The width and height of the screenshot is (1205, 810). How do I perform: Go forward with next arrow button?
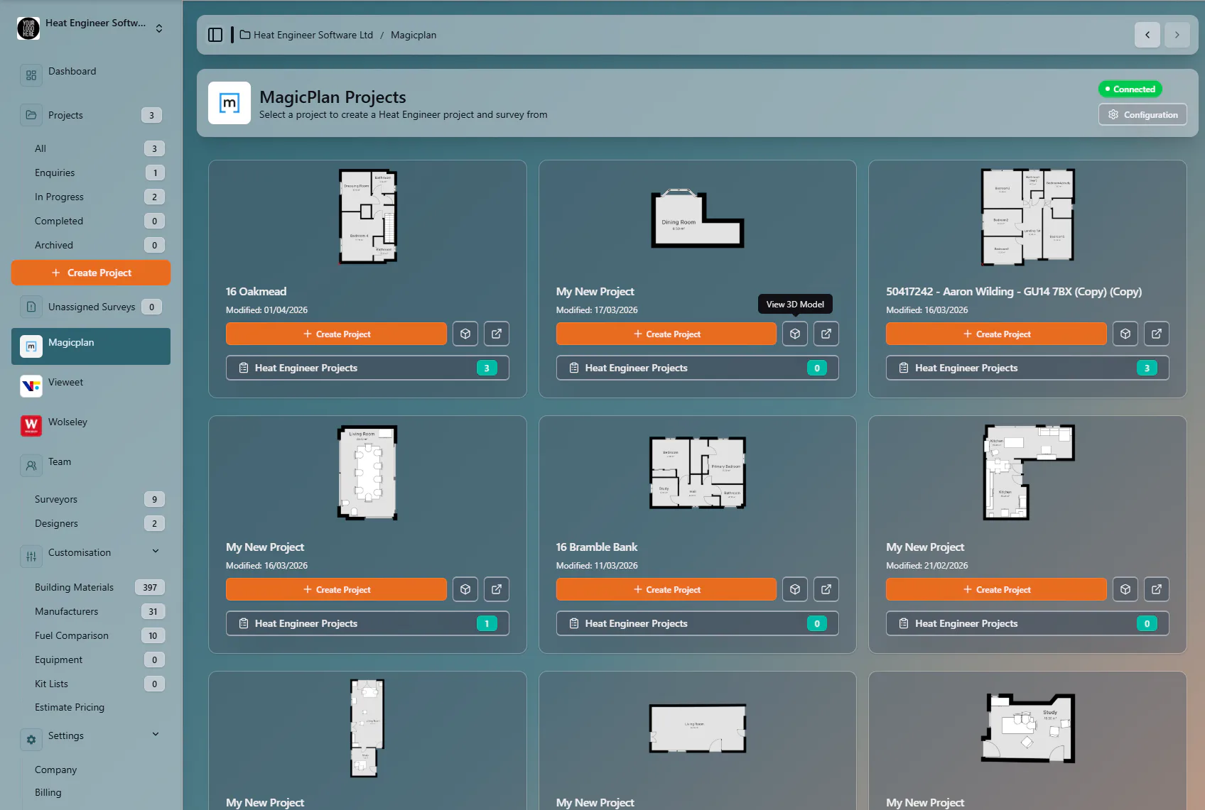(1177, 35)
